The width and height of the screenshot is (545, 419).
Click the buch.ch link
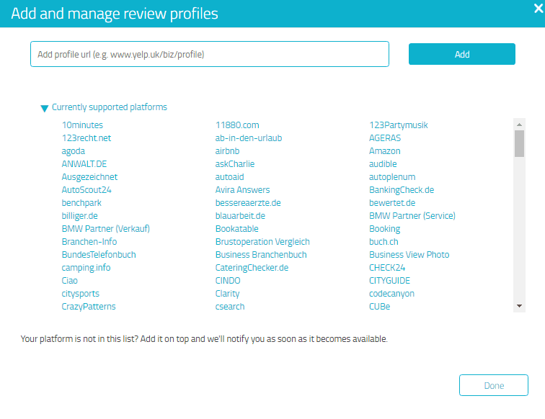pyautogui.click(x=384, y=242)
